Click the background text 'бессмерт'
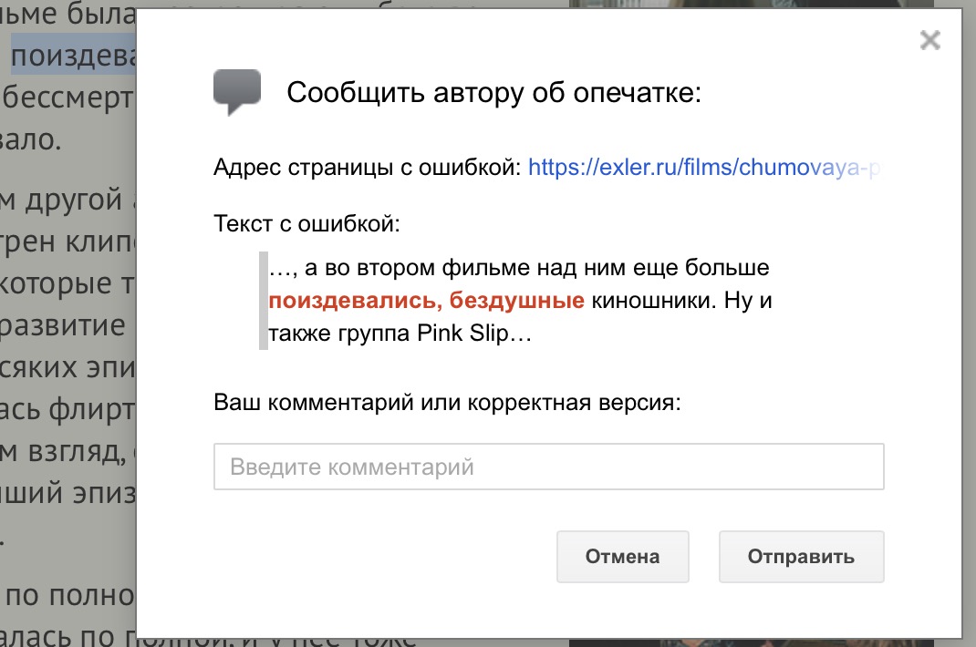976x647 pixels. click(x=68, y=98)
